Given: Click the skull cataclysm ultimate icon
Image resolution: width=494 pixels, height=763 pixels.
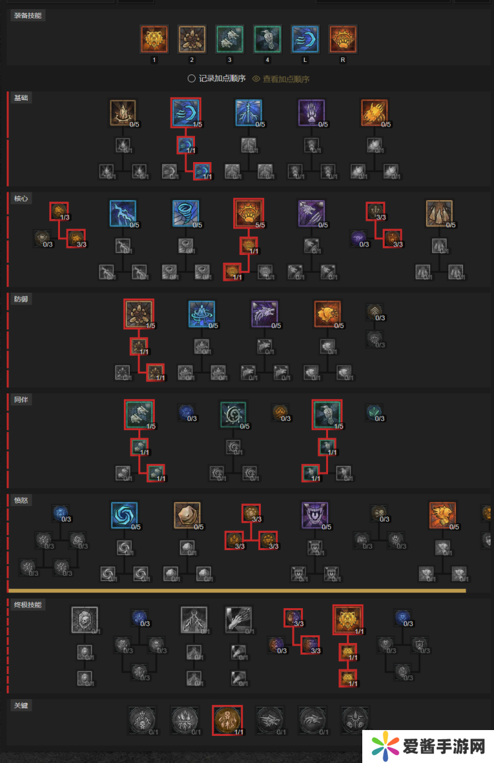Looking at the screenshot, I should point(84,620).
